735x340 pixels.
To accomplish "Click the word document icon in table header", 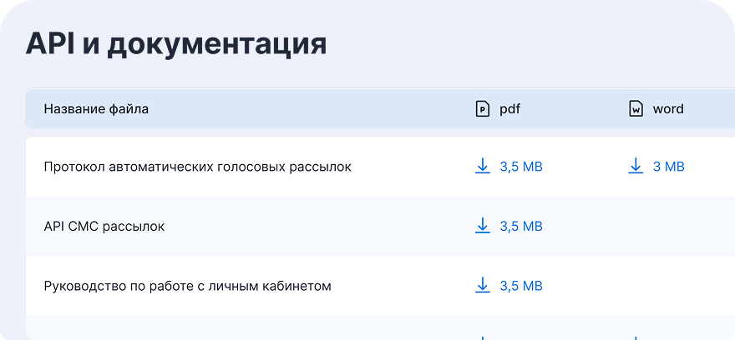I will (636, 108).
